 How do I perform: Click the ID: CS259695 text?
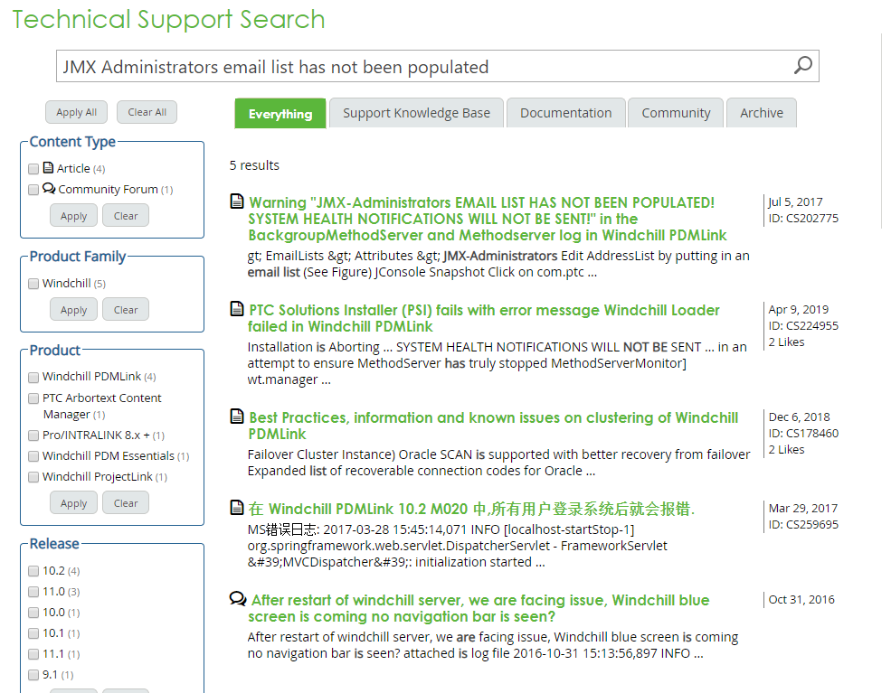[x=803, y=524]
